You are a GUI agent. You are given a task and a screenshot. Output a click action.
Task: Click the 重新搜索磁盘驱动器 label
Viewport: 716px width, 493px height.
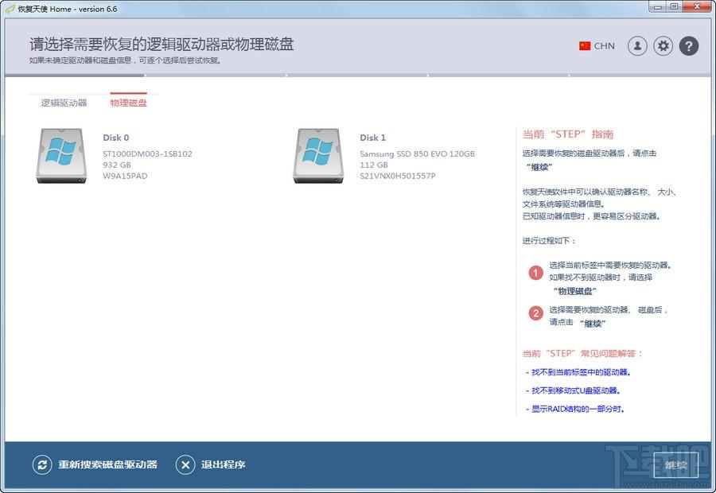107,465
